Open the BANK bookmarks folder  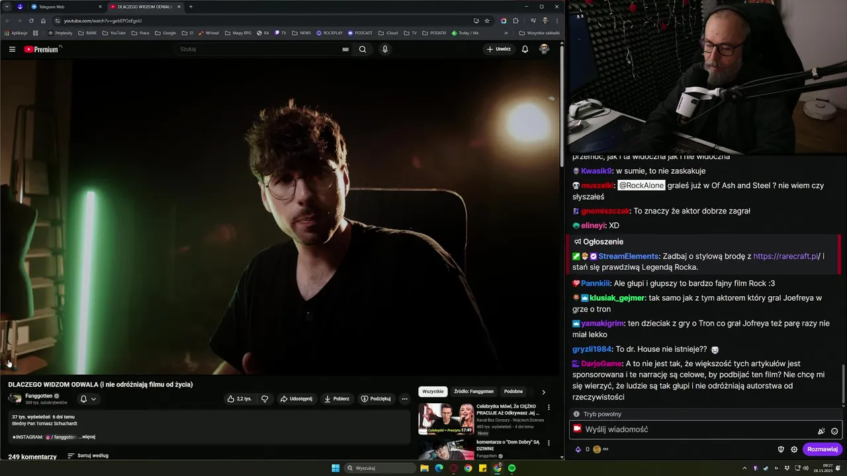[x=87, y=32]
